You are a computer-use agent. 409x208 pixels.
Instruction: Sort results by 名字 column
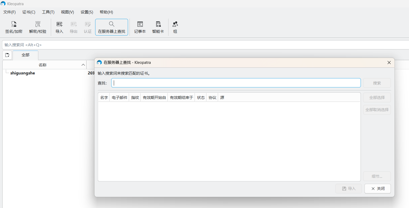point(104,97)
